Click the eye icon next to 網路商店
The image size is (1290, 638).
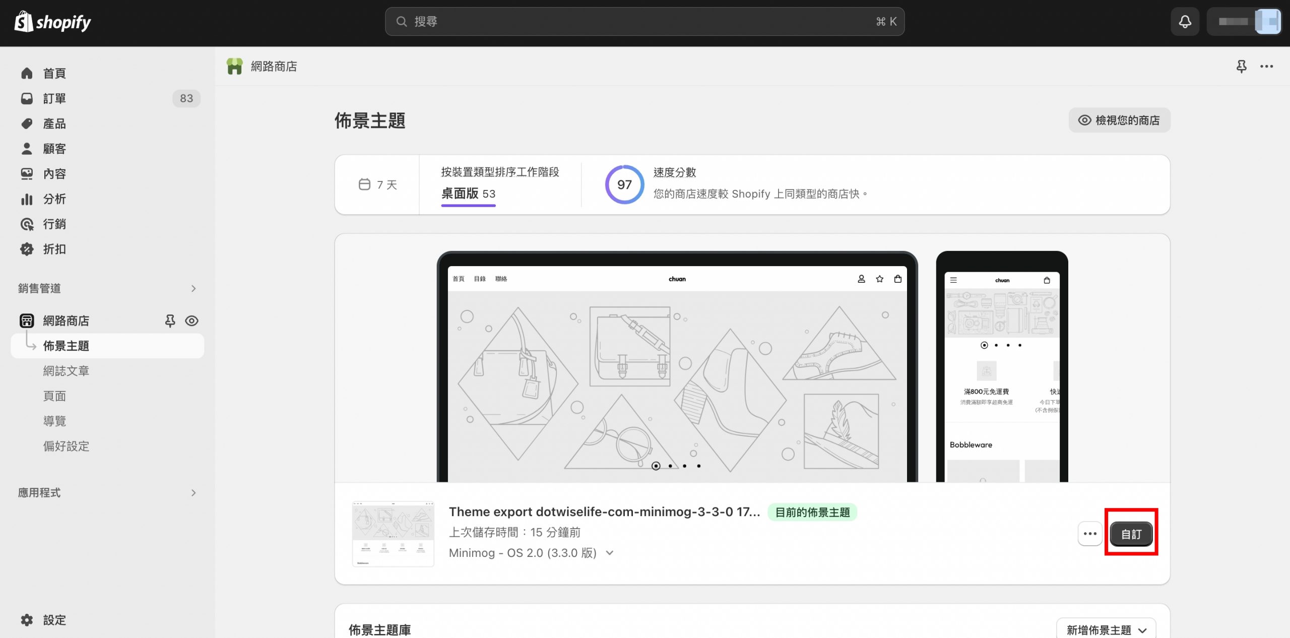click(191, 321)
